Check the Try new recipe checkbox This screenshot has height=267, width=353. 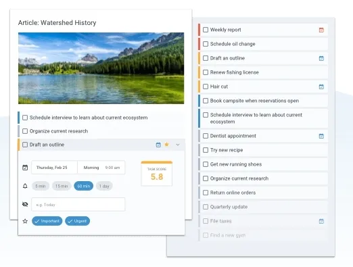click(206, 150)
